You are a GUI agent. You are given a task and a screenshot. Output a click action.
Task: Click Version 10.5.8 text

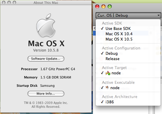(46, 50)
